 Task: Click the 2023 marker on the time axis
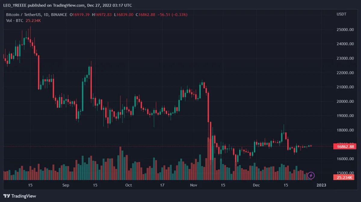pyautogui.click(x=321, y=185)
